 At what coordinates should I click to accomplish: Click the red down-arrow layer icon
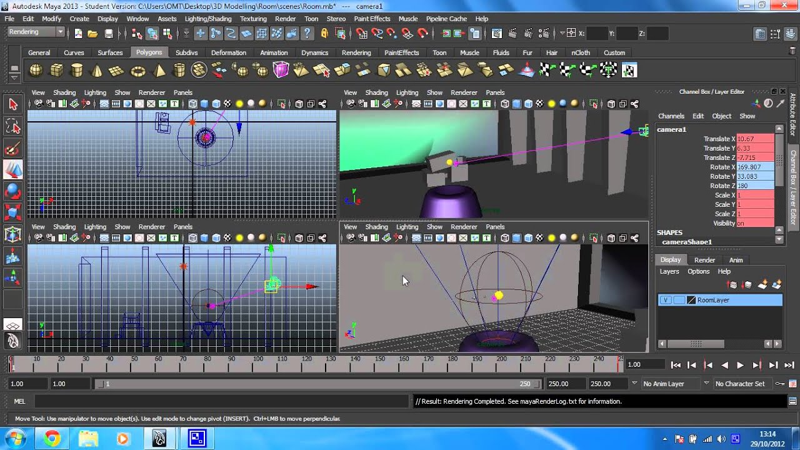[747, 284]
